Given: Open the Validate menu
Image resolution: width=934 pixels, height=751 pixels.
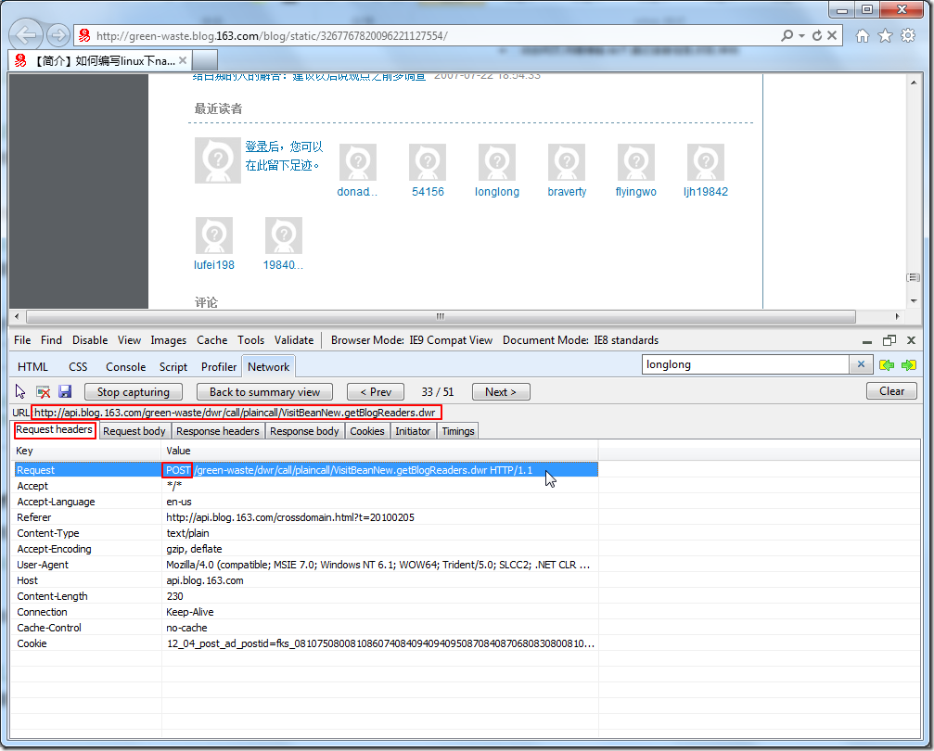Looking at the screenshot, I should point(294,340).
